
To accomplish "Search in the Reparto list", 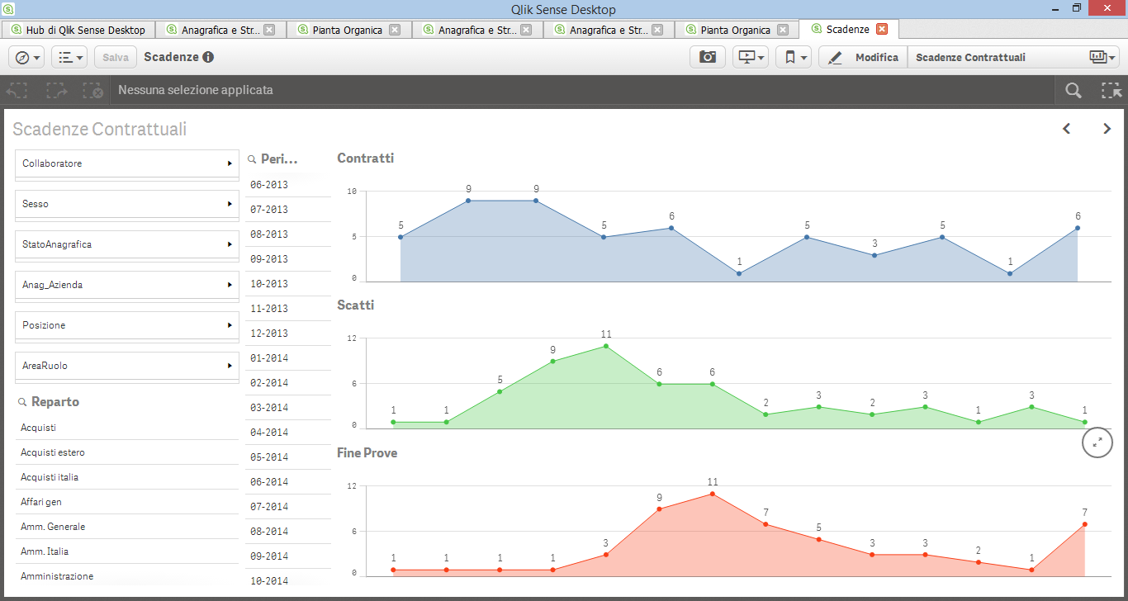I will point(23,402).
